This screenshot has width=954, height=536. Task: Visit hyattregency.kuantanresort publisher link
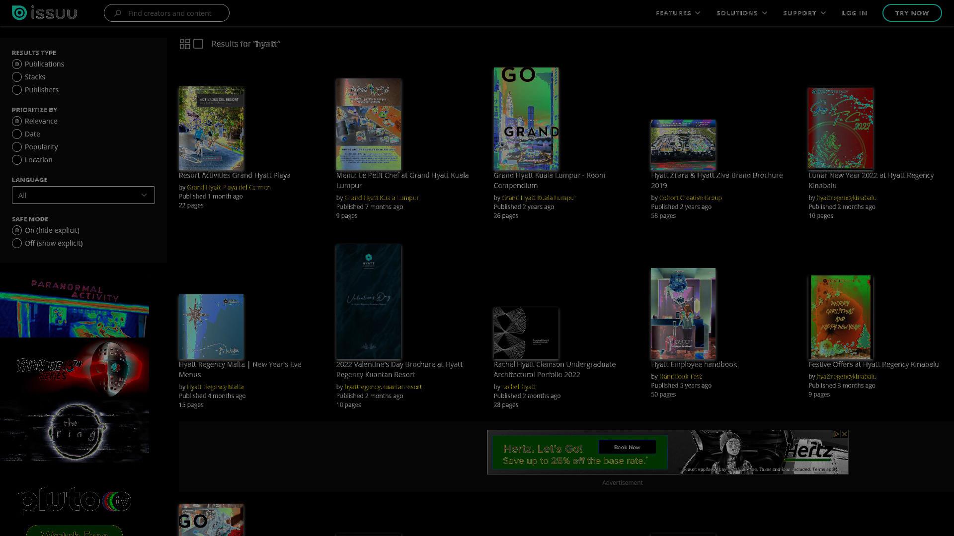(383, 387)
